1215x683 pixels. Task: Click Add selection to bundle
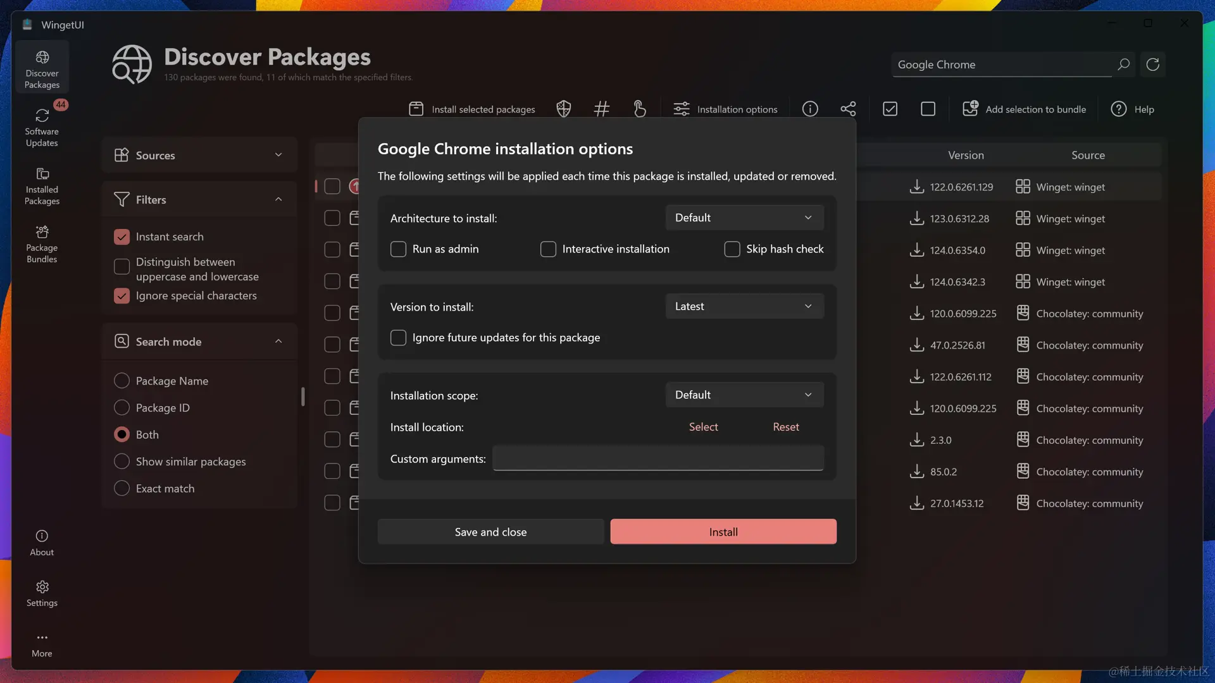[1024, 109]
